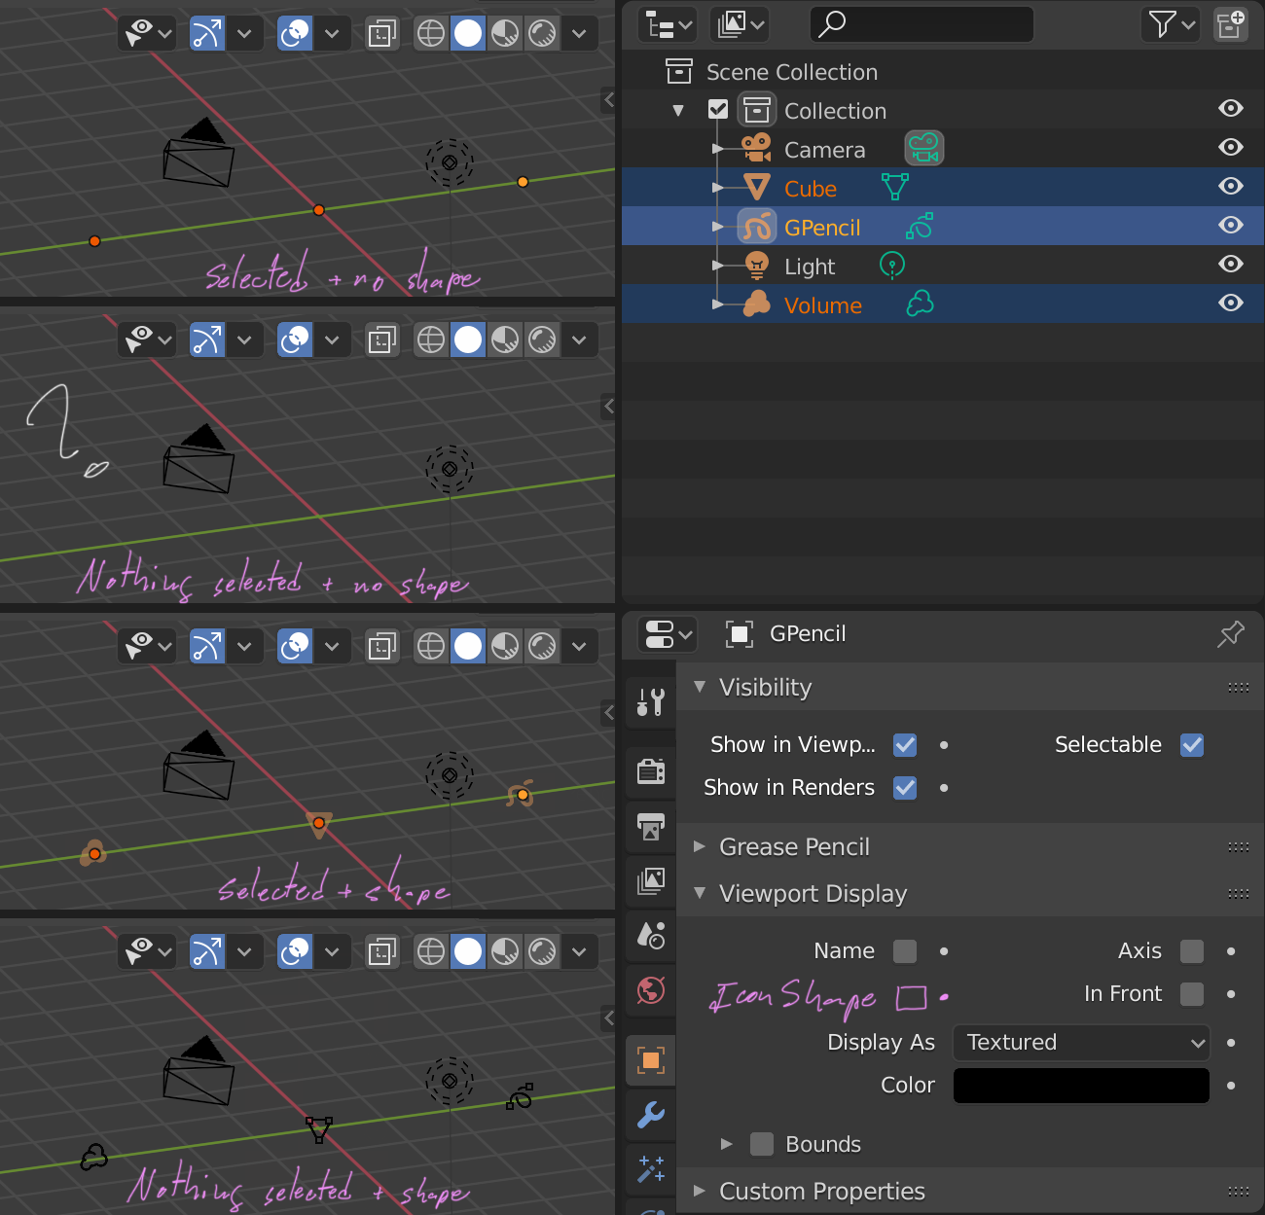Collapse the Collection tree in the outliner

coord(678,110)
